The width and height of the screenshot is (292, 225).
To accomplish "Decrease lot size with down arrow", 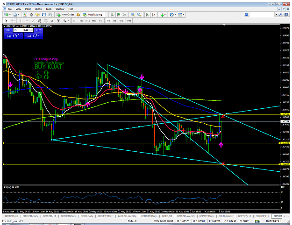I will click(x=15, y=30).
